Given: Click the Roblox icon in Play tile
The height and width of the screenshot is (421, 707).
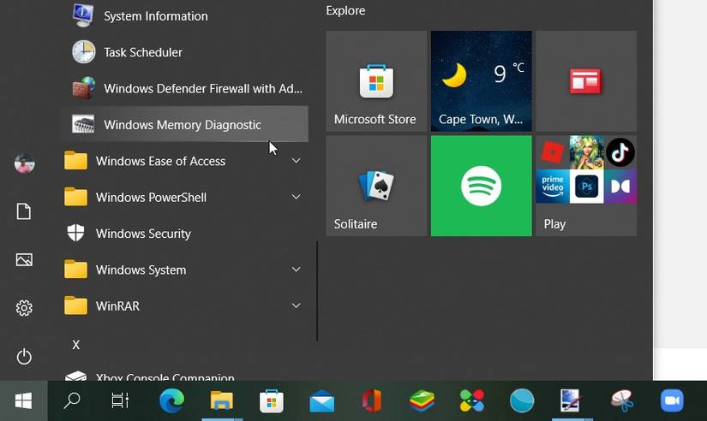Looking at the screenshot, I should 553,152.
